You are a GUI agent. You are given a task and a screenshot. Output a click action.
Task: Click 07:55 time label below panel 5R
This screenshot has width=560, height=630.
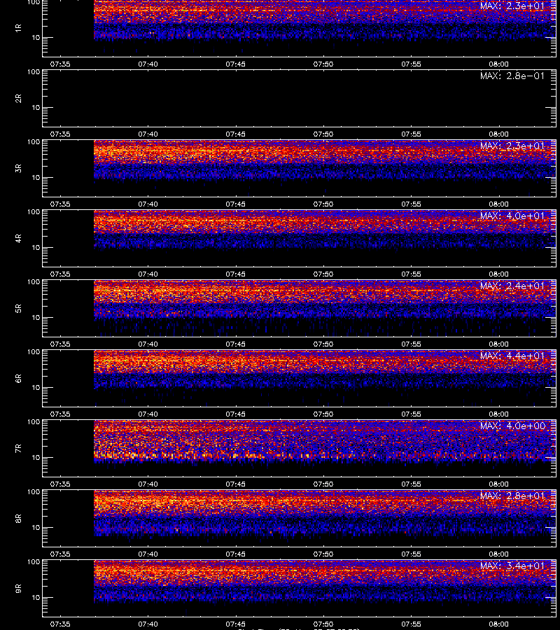pyautogui.click(x=411, y=344)
